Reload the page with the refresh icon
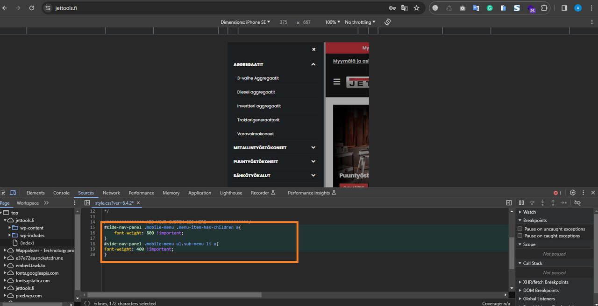The image size is (598, 306). [32, 8]
